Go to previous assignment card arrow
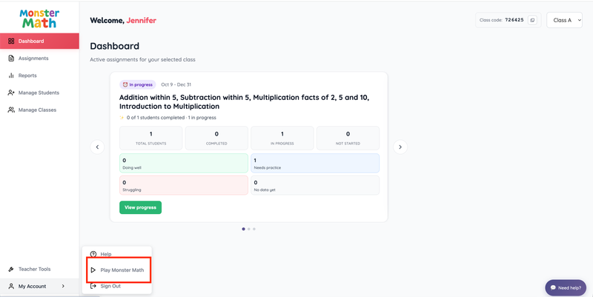Viewport: 593px width, 297px height. pos(97,147)
